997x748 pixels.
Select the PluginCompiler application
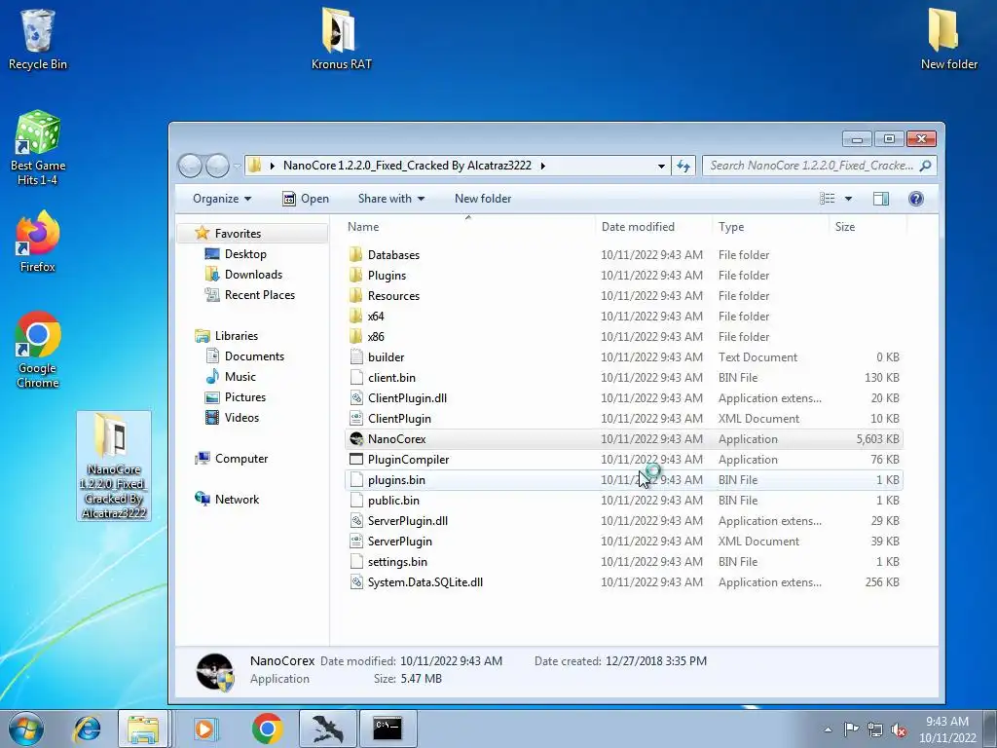(x=624, y=460)
